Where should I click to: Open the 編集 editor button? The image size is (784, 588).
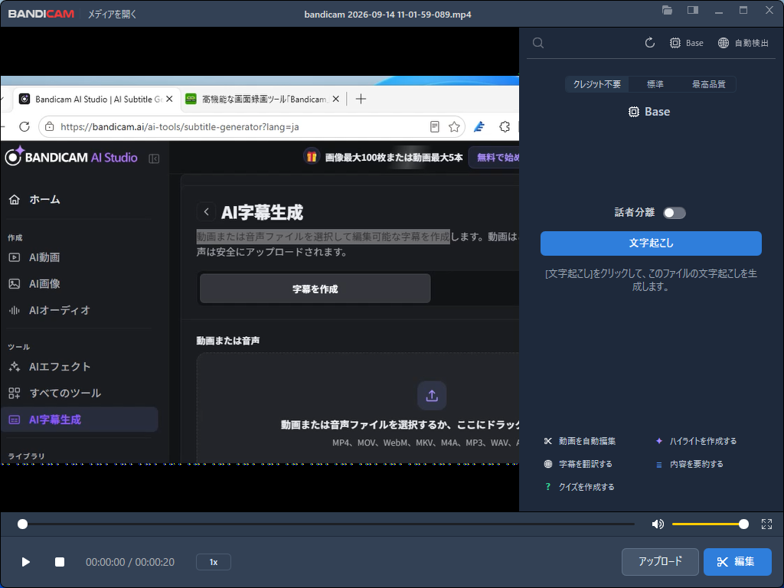point(737,562)
